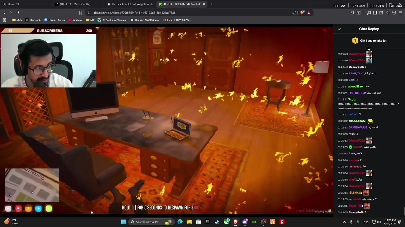
Task: Click username zxaZXA1023 in chat
Action: tap(357, 121)
